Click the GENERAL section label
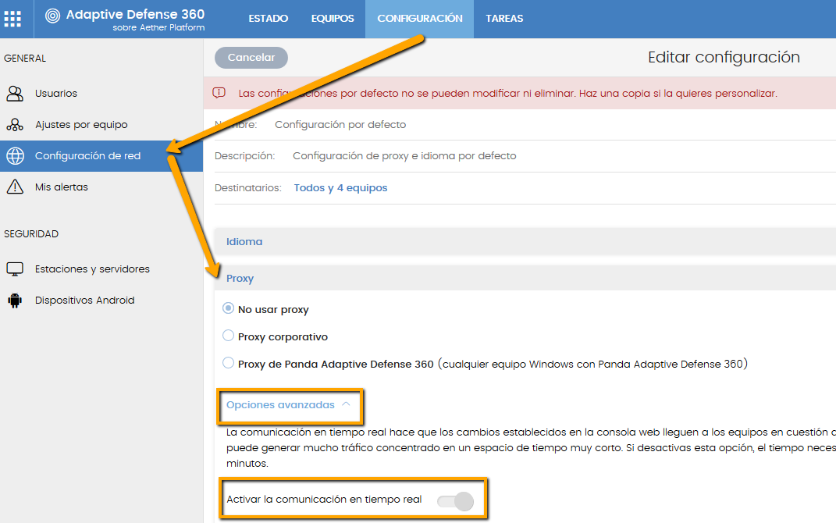Viewport: 836px width, 523px height. pos(25,58)
